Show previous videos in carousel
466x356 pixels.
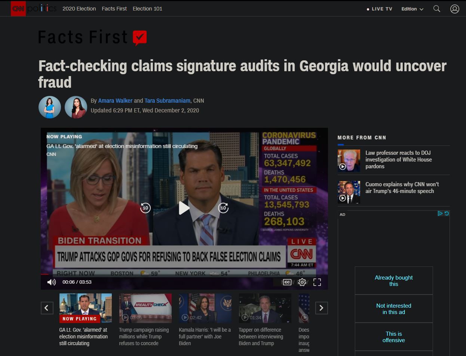coord(47,308)
